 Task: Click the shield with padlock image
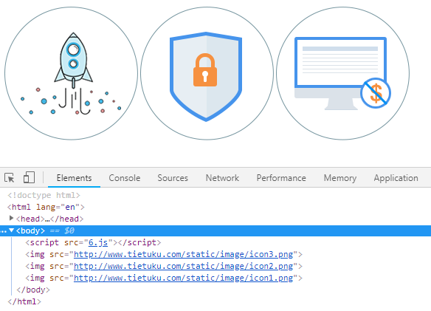tap(207, 73)
